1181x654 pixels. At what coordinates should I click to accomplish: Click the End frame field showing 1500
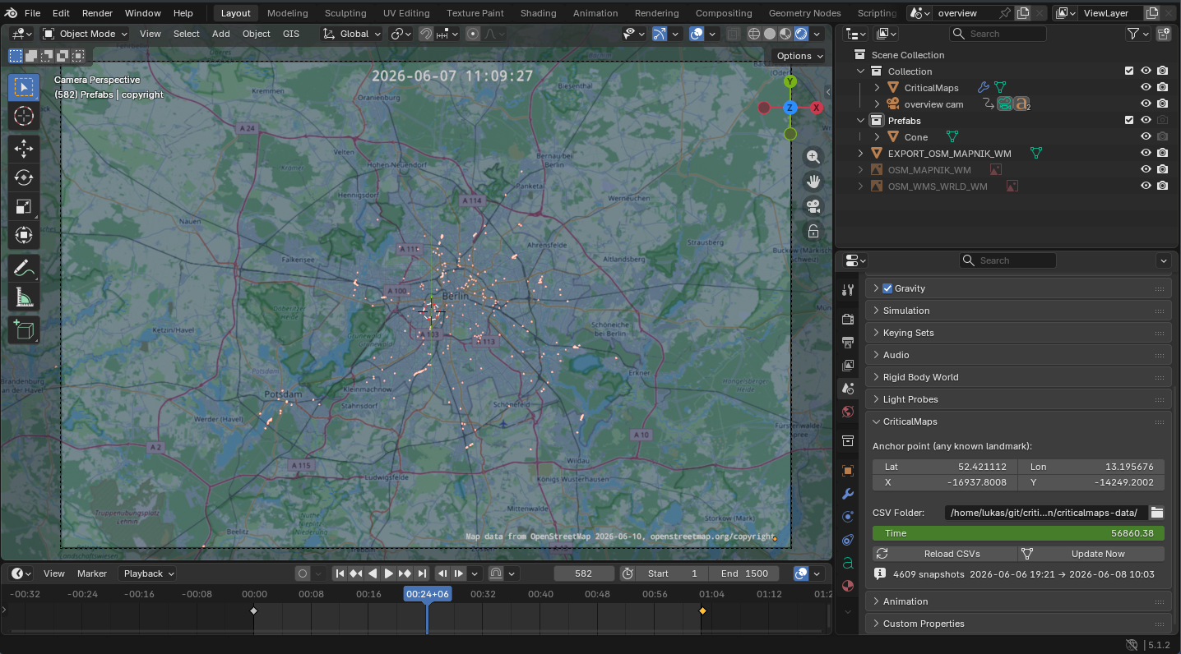point(744,573)
